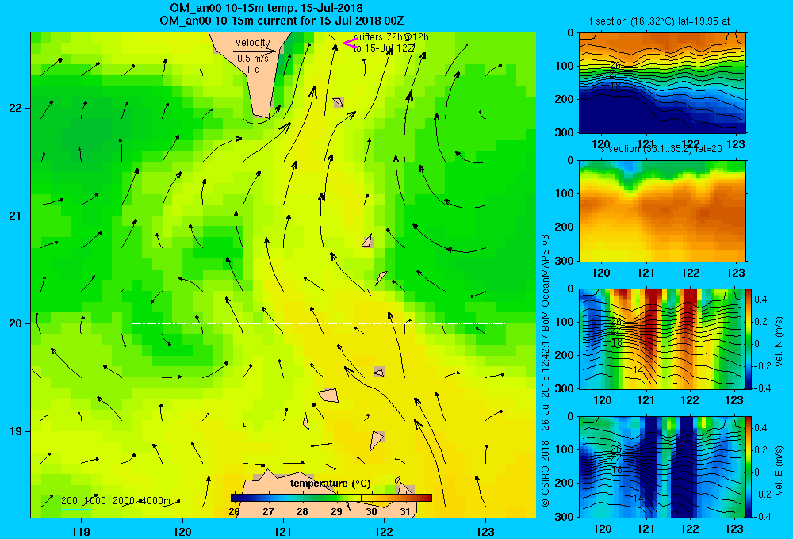Click the '29' tick of the temperature color bar
The width and height of the screenshot is (793, 539).
click(336, 512)
